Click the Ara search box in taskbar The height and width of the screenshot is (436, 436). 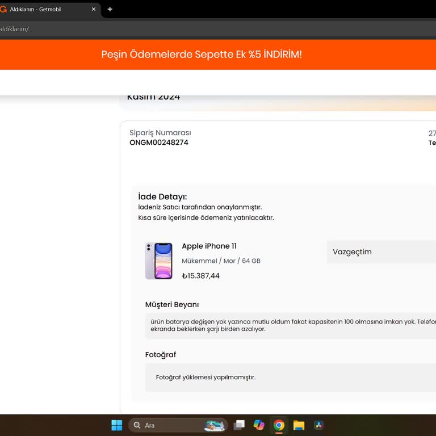[178, 425]
